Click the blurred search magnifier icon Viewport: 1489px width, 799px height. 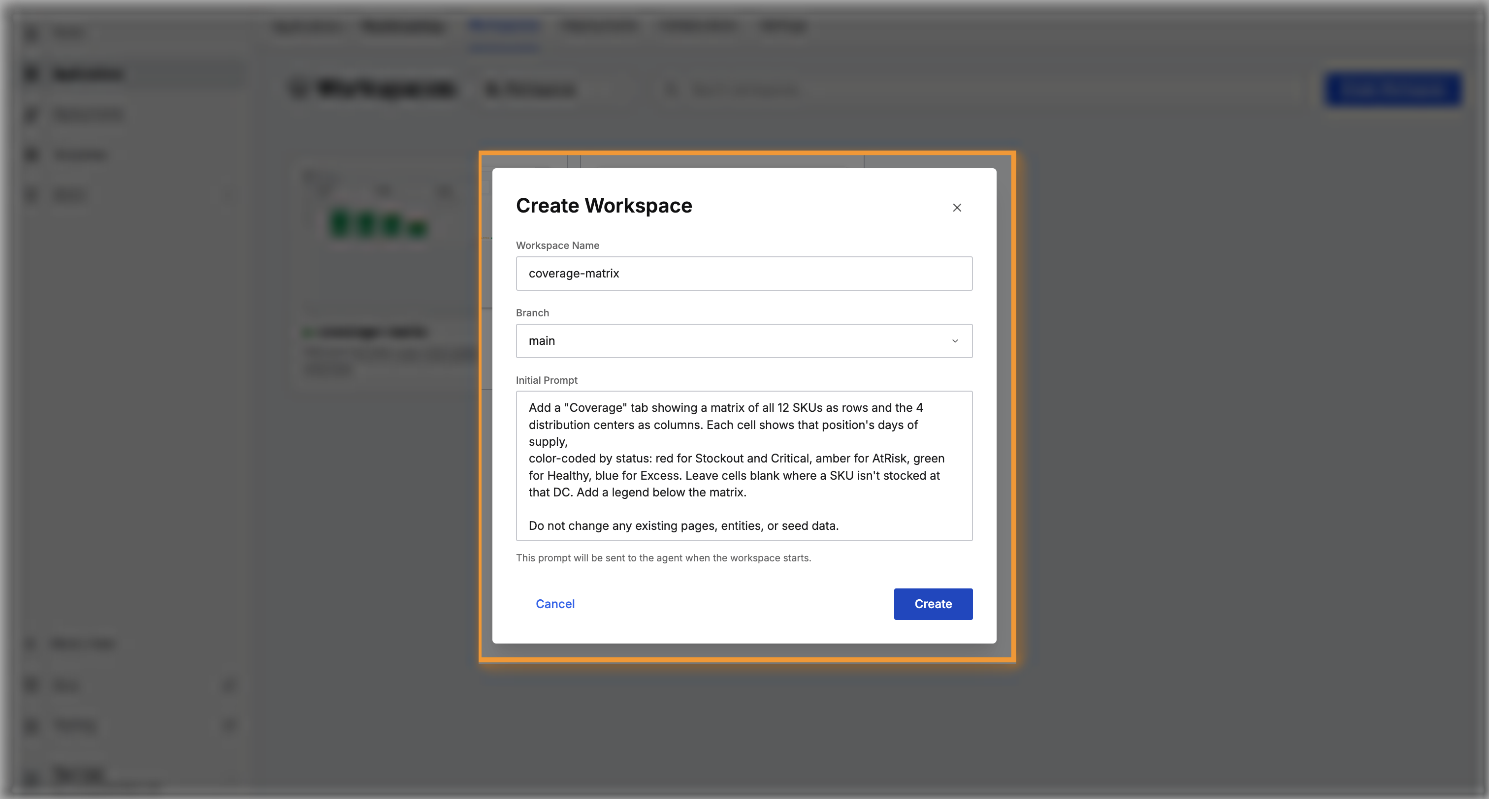[671, 90]
